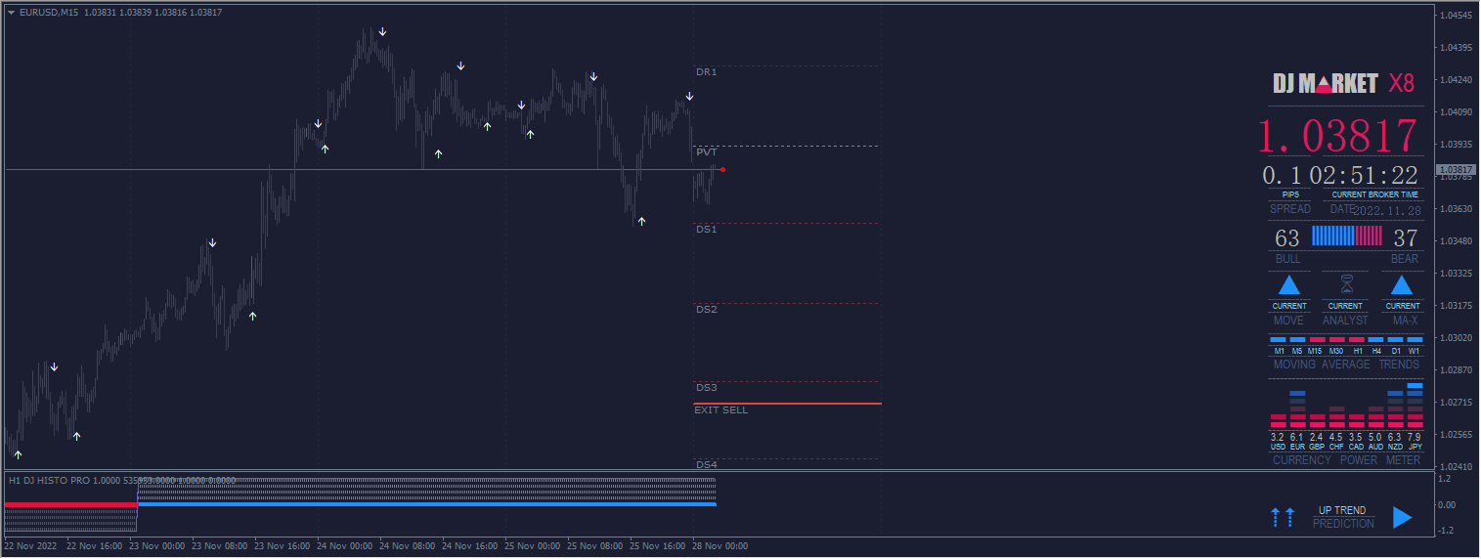Click the 2022.11.28 date value
The image size is (1481, 559).
(x=1385, y=210)
